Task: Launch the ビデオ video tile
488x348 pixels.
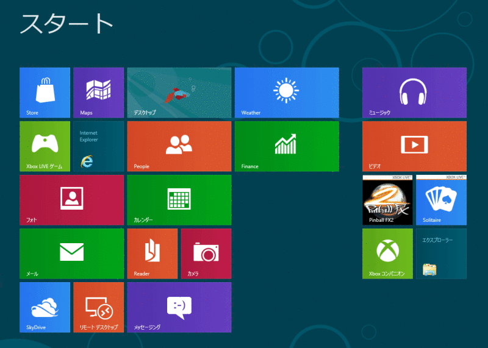Action: tap(414, 146)
